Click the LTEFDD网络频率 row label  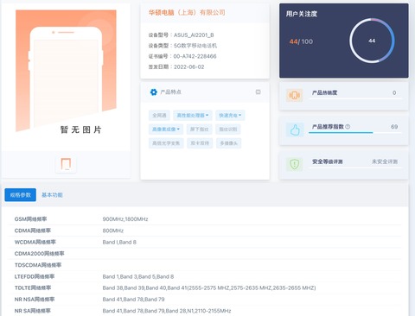click(35, 276)
